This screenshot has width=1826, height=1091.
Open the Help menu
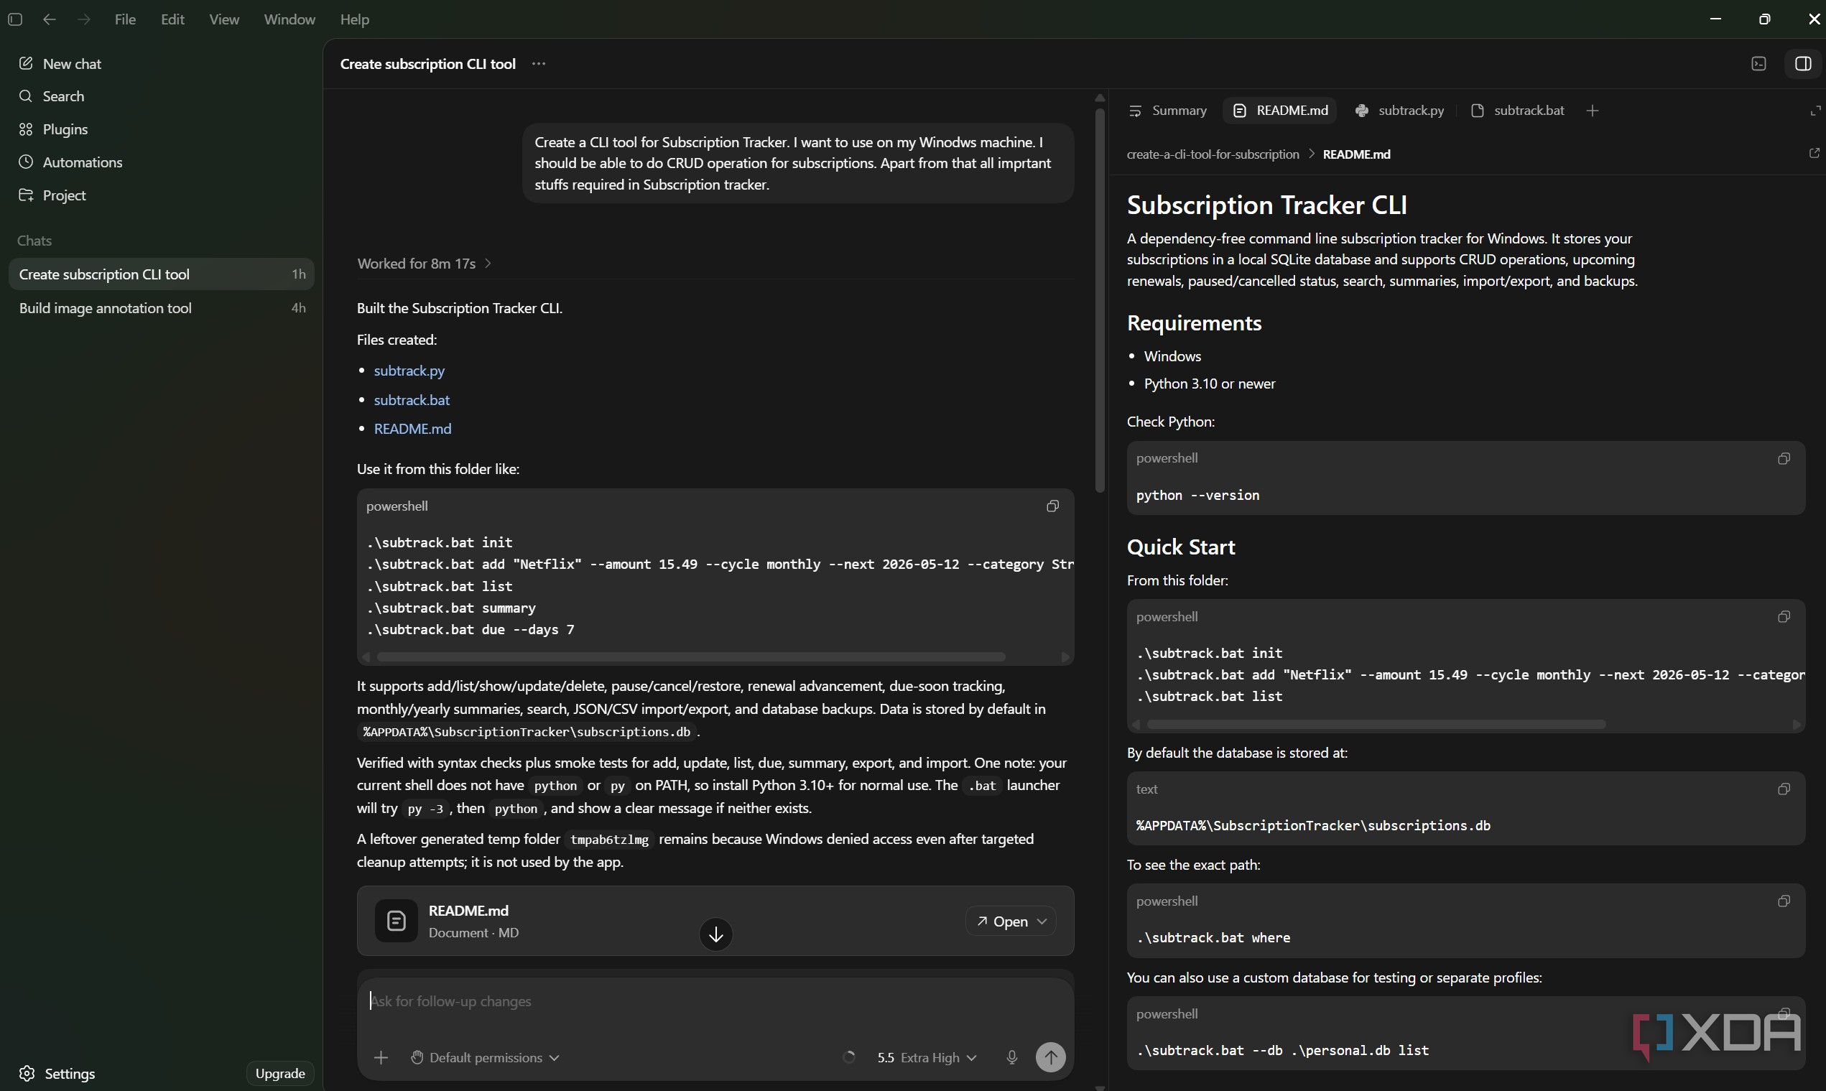354,19
